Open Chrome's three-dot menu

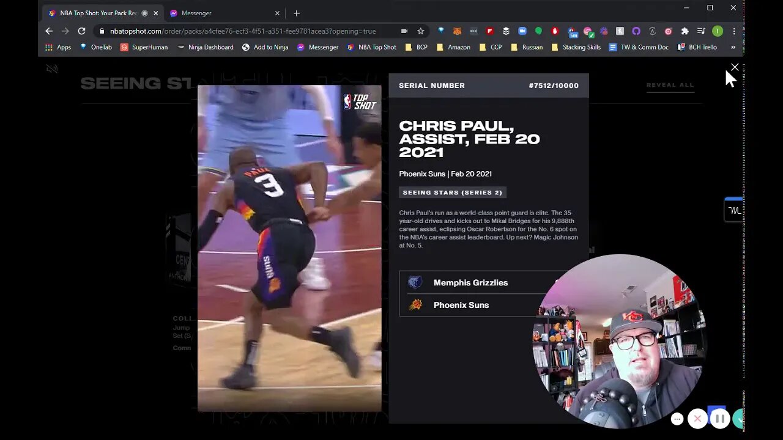click(734, 31)
